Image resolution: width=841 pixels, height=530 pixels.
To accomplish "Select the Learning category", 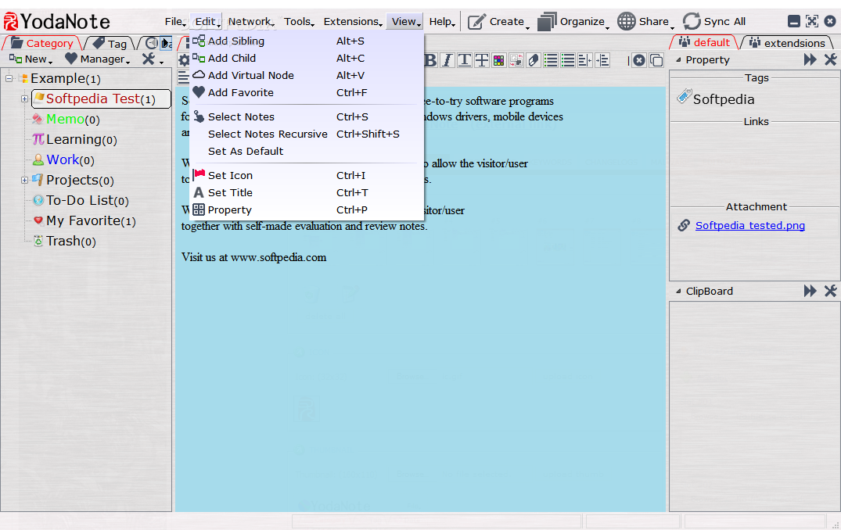I will tap(74, 139).
